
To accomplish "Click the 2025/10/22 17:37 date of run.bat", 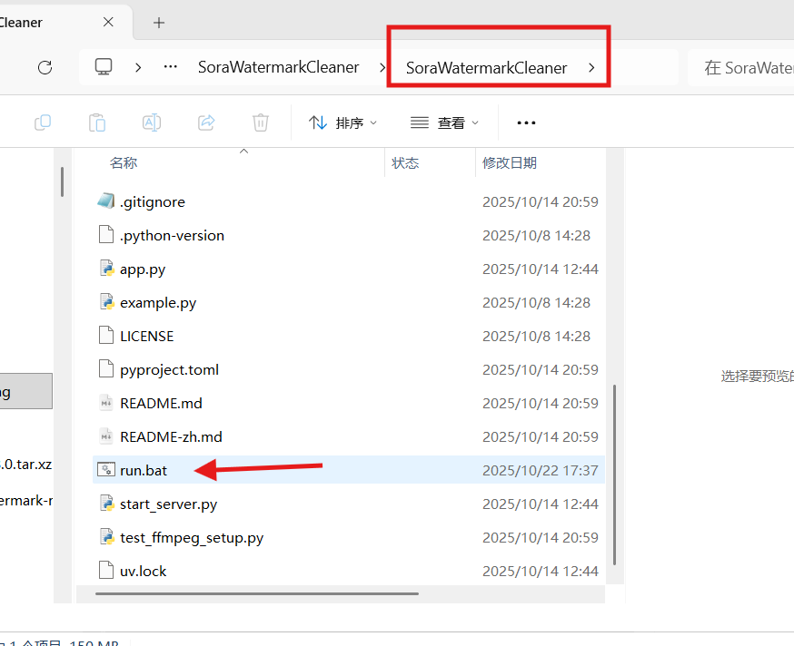I will [x=541, y=471].
